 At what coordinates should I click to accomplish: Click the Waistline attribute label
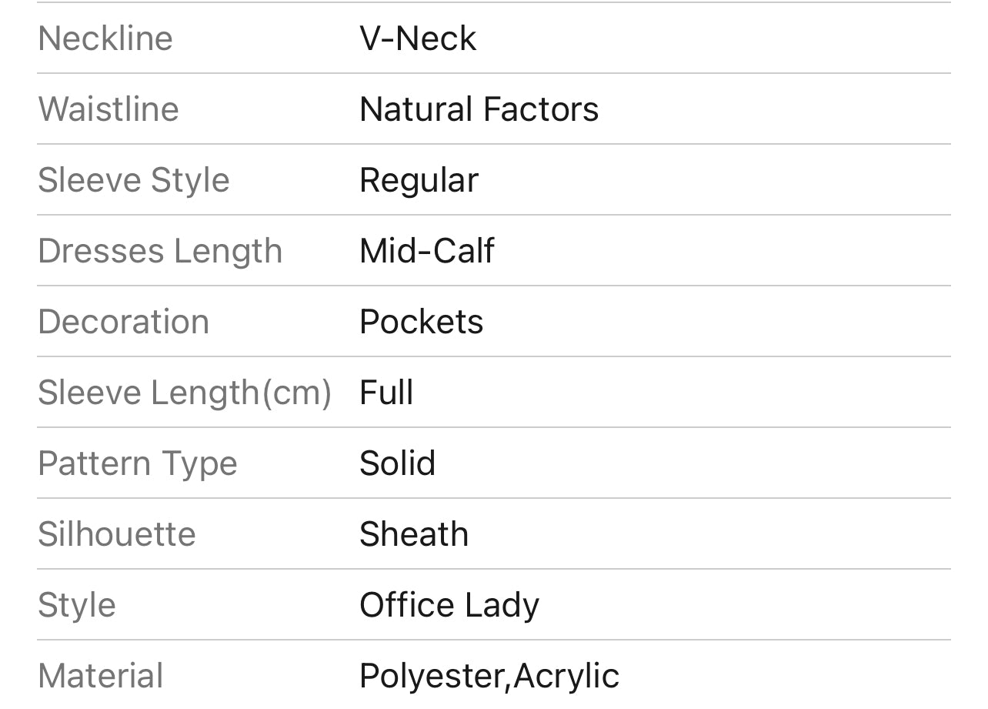coord(108,109)
